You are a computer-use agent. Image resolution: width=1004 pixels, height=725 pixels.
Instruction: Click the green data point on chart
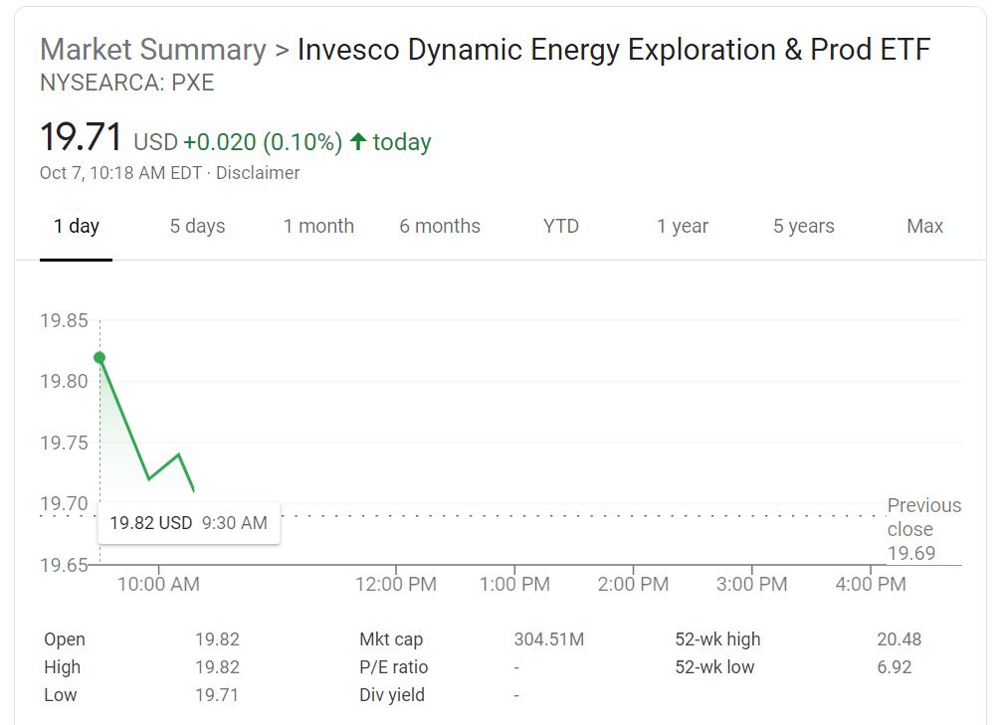pyautogui.click(x=100, y=358)
